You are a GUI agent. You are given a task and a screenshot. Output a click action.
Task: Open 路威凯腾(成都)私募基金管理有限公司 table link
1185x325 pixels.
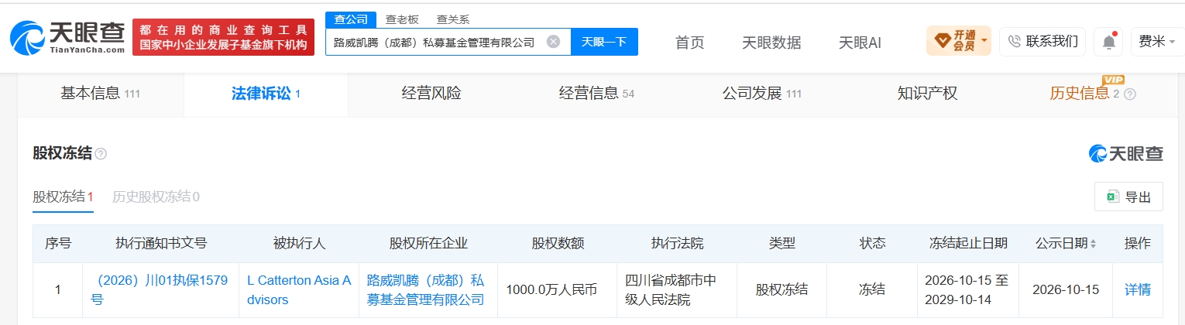coord(426,289)
